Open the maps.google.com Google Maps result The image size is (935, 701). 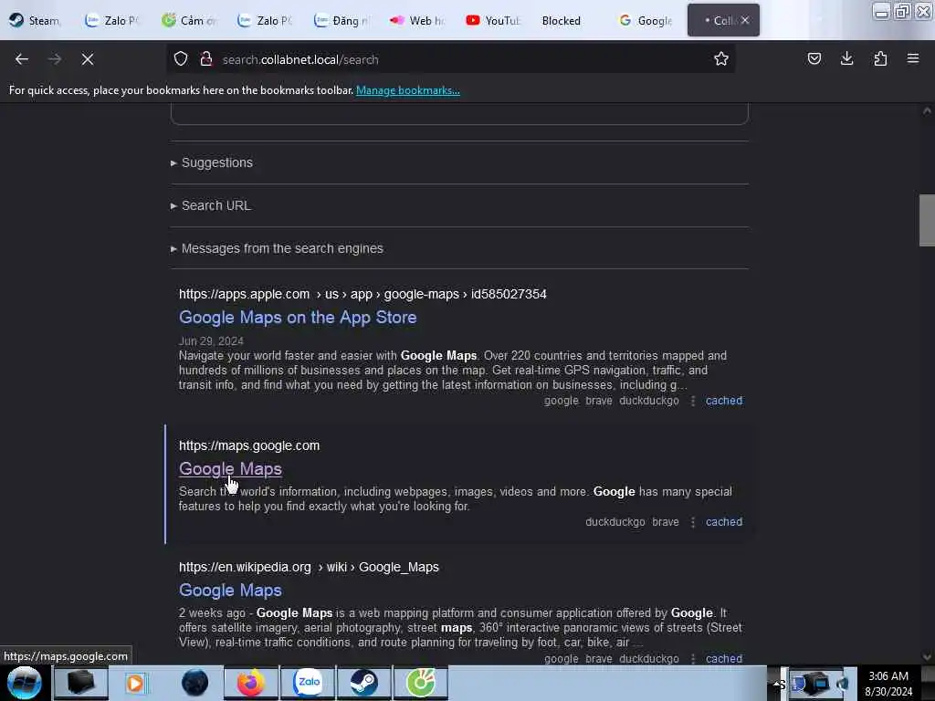(230, 469)
